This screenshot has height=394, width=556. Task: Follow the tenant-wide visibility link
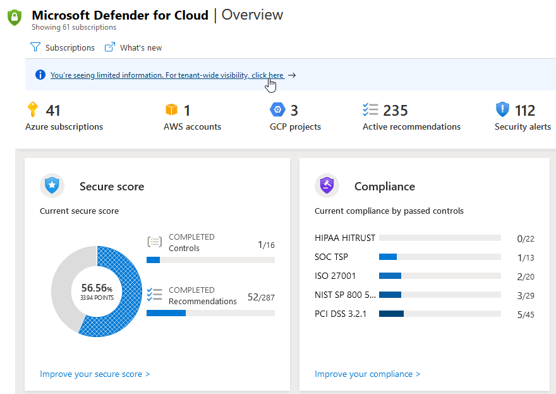tap(167, 75)
